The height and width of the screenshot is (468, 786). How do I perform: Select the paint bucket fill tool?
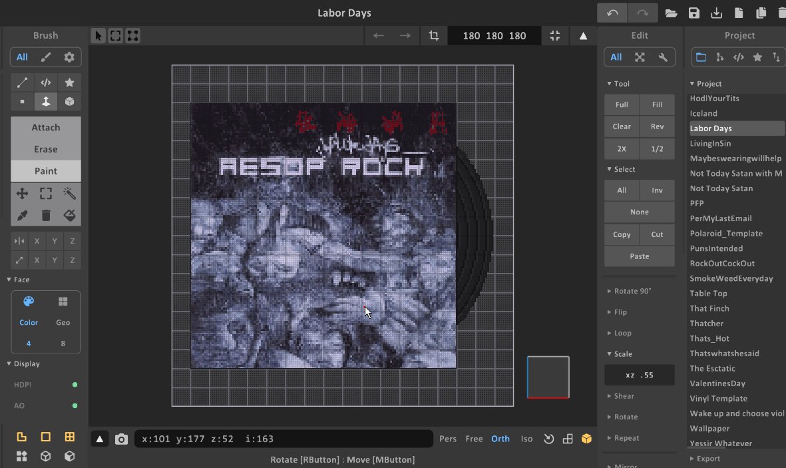click(x=69, y=216)
